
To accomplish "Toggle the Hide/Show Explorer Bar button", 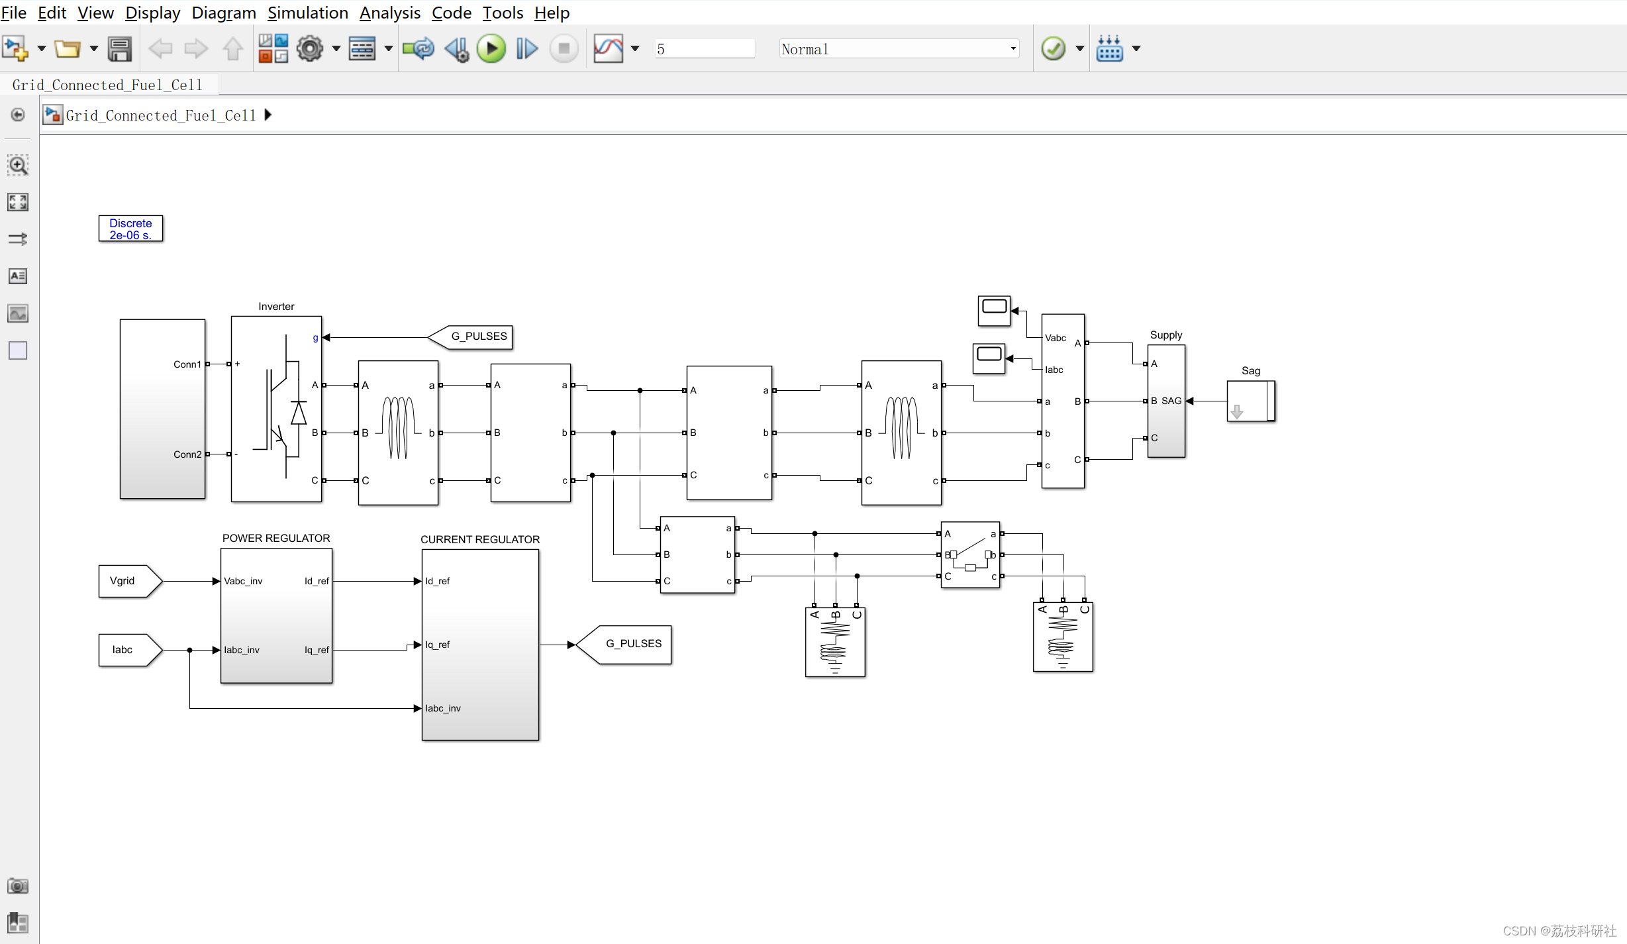I will [x=18, y=115].
